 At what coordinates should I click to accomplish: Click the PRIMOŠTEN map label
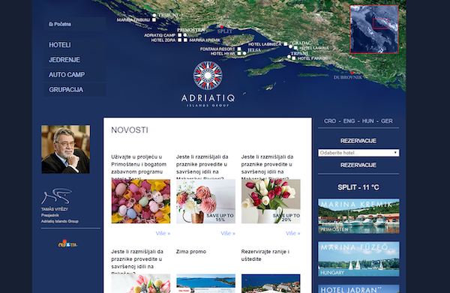[x=191, y=30]
